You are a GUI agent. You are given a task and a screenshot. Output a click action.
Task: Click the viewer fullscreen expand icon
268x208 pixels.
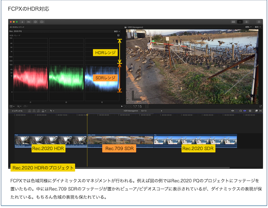pyautogui.click(x=260, y=106)
